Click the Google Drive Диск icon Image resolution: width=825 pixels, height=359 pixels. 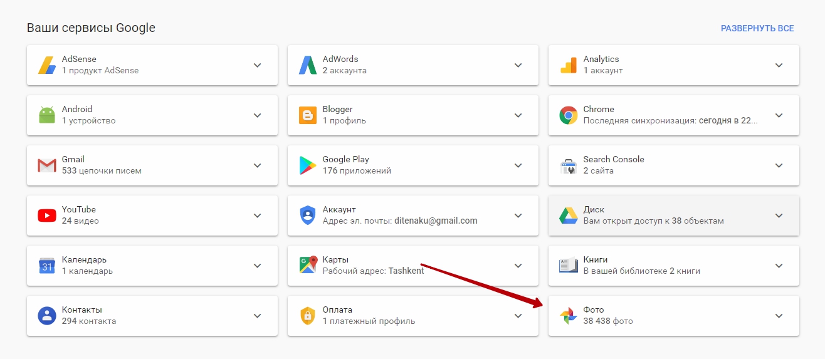click(x=569, y=216)
